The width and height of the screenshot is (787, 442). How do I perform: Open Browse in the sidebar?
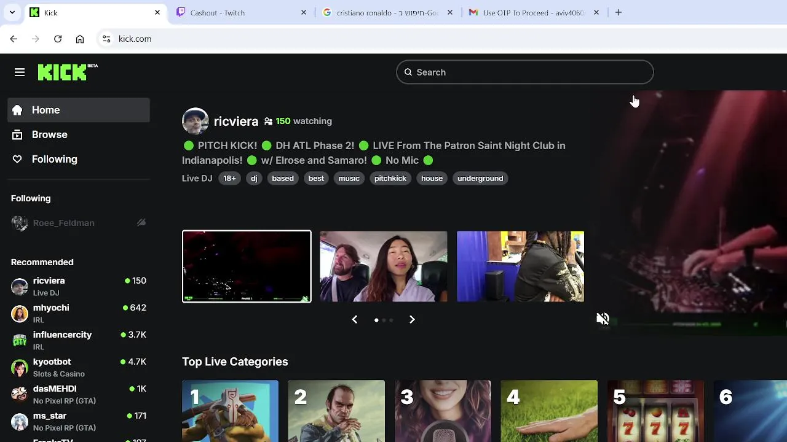(x=79, y=134)
